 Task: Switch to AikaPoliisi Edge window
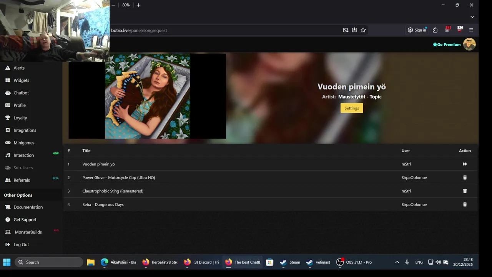pos(118,262)
